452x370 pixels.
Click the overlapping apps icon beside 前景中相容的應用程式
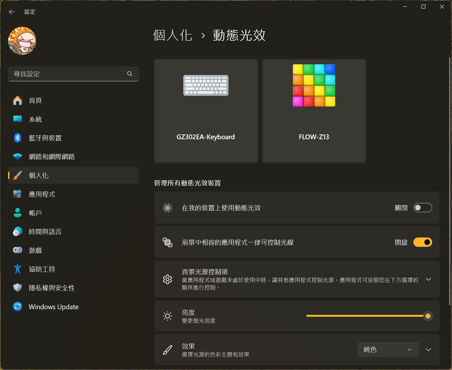pyautogui.click(x=167, y=242)
